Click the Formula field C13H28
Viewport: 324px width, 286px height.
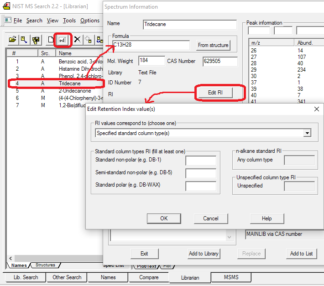point(151,45)
